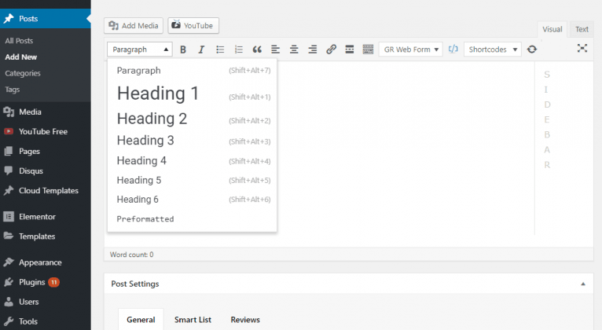The width and height of the screenshot is (602, 330).
Task: Click the Add Media button
Action: tap(134, 26)
